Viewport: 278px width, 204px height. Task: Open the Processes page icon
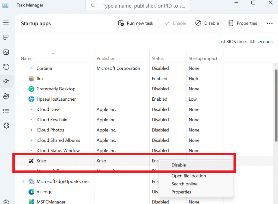[6, 37]
